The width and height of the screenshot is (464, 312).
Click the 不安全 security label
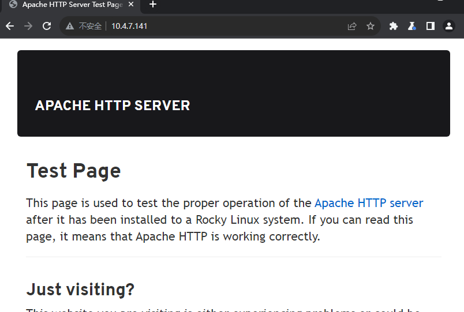[90, 26]
